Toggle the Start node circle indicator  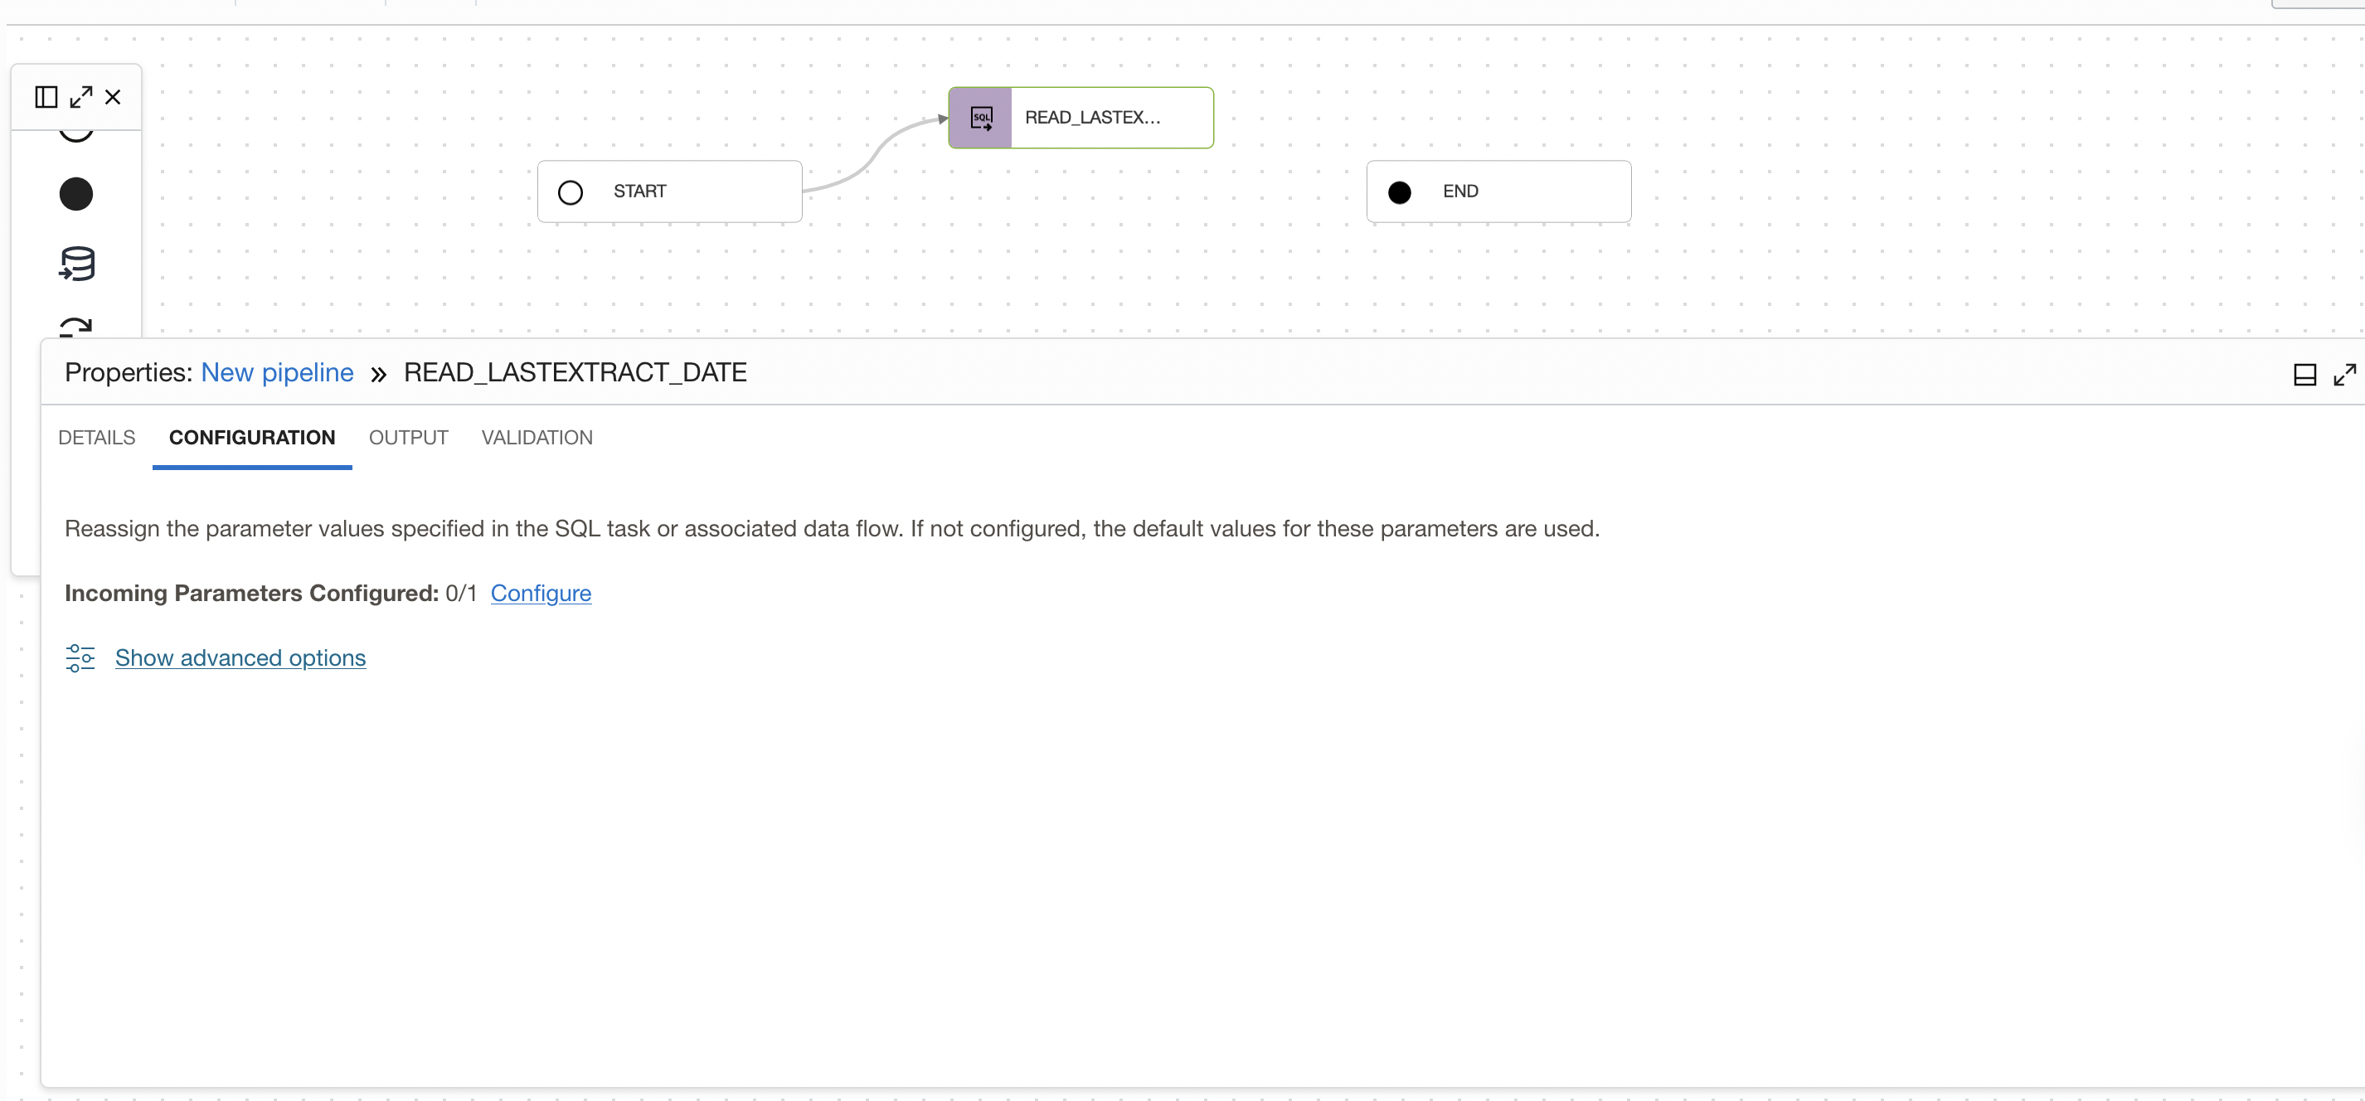pos(571,192)
